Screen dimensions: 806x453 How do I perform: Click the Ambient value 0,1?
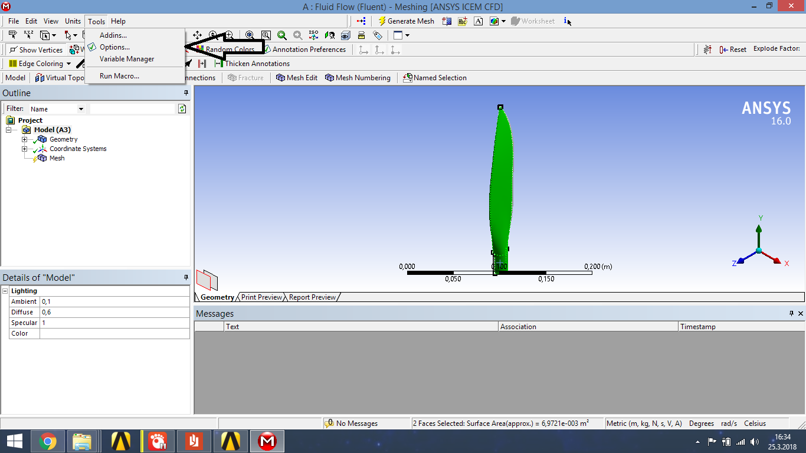(x=114, y=301)
